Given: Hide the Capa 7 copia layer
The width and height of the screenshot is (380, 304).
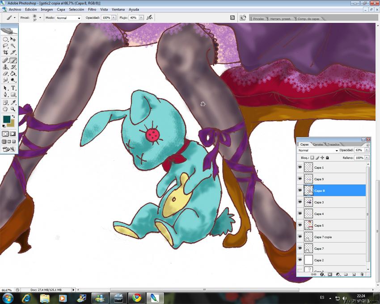Looking at the screenshot, I should [x=300, y=237].
